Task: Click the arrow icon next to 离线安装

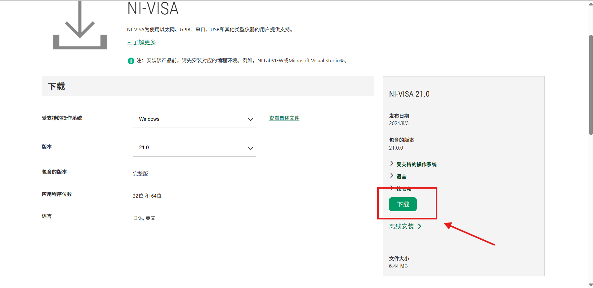Action: (420, 226)
